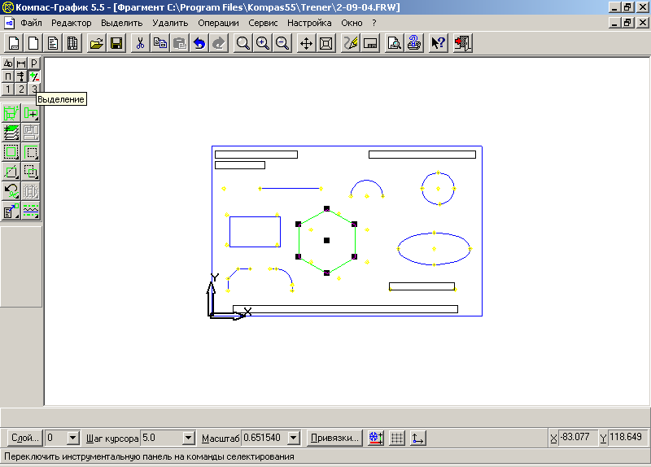Click the redraw pencil icon in the toolbar

[350, 43]
